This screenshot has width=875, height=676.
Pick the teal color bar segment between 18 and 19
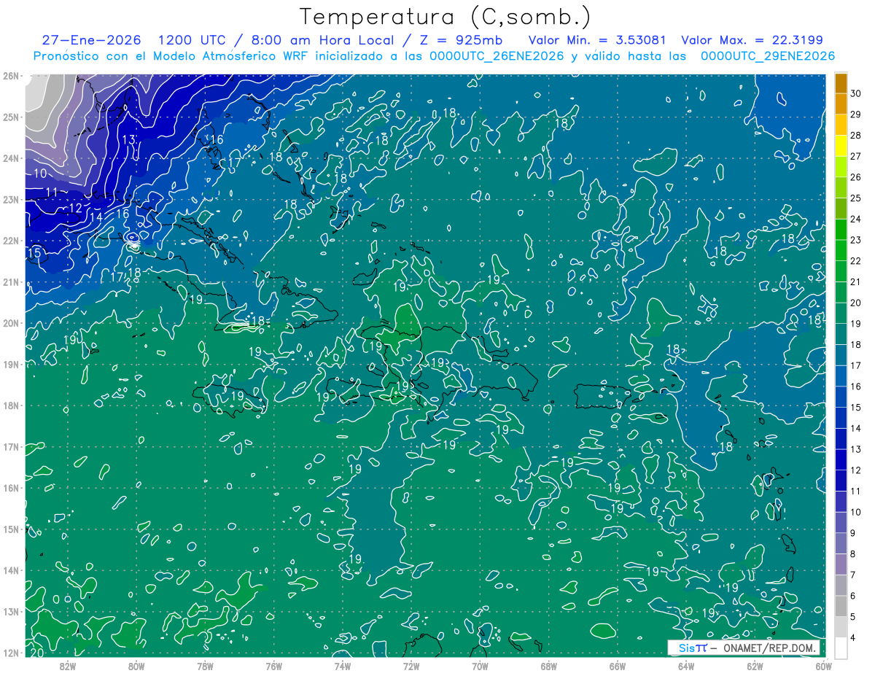tap(841, 335)
